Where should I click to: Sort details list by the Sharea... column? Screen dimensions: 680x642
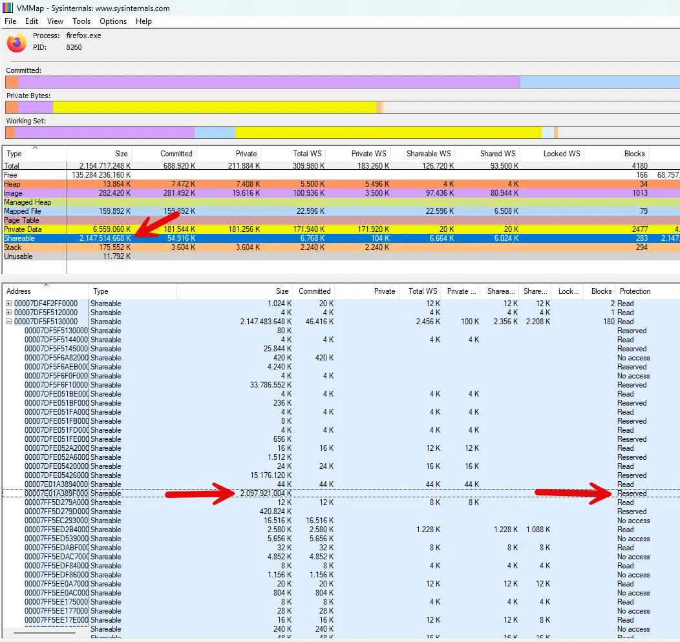500,291
